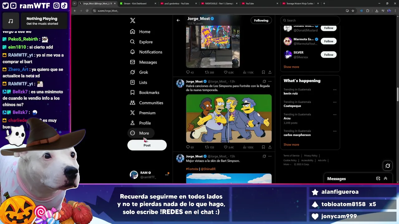Click Show more under who to follow

pyautogui.click(x=291, y=67)
